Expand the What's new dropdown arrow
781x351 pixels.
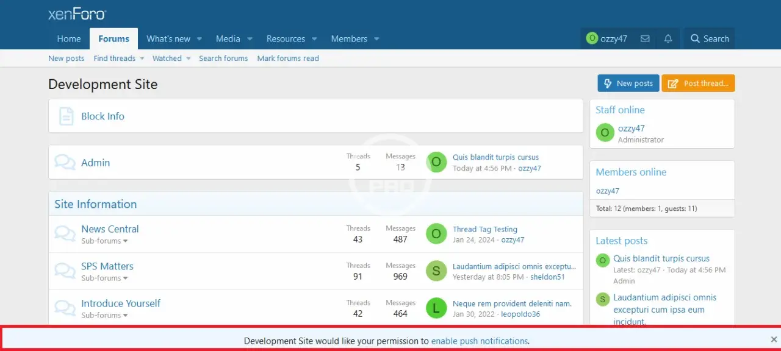tap(200, 39)
